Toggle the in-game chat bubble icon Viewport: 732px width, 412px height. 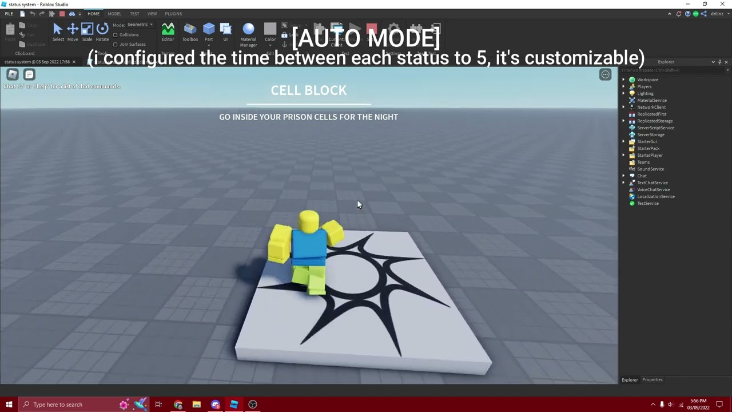pyautogui.click(x=29, y=74)
